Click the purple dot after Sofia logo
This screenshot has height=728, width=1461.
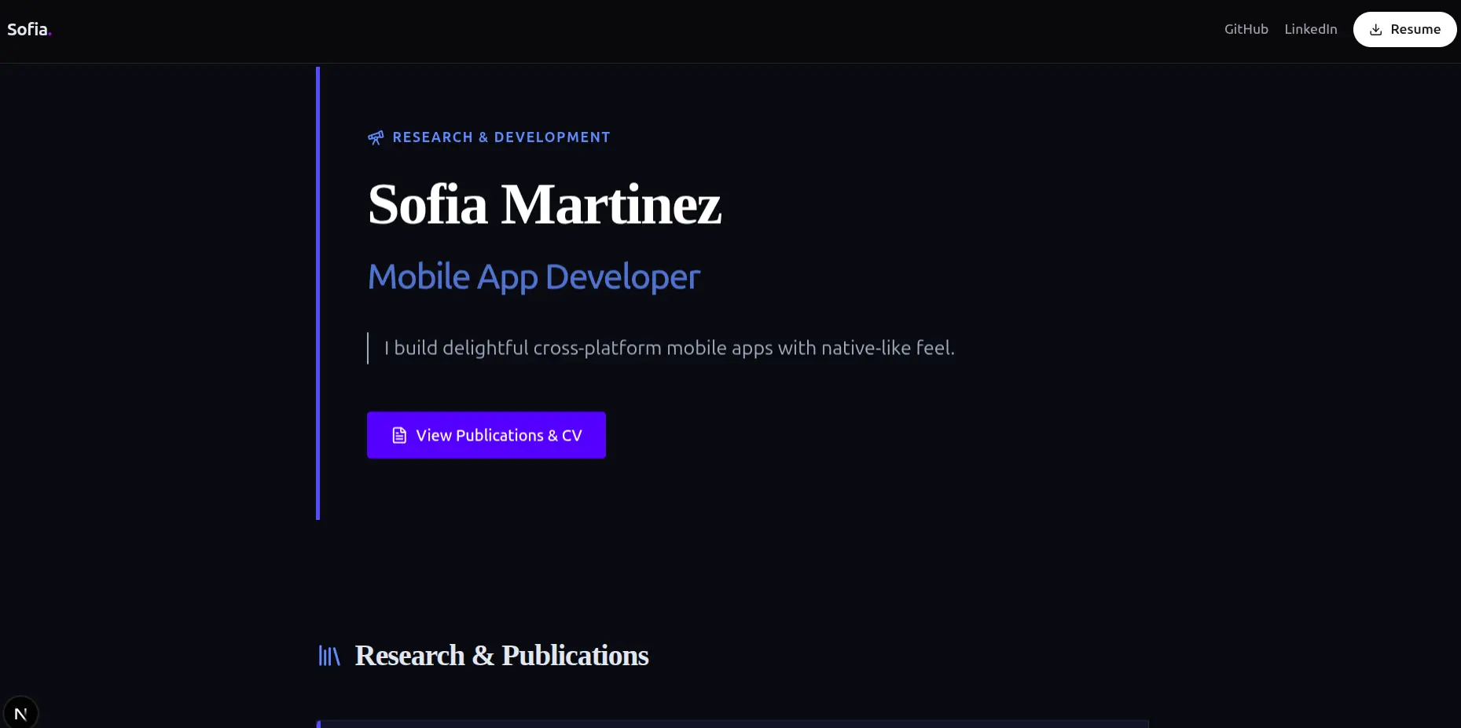(x=50, y=34)
